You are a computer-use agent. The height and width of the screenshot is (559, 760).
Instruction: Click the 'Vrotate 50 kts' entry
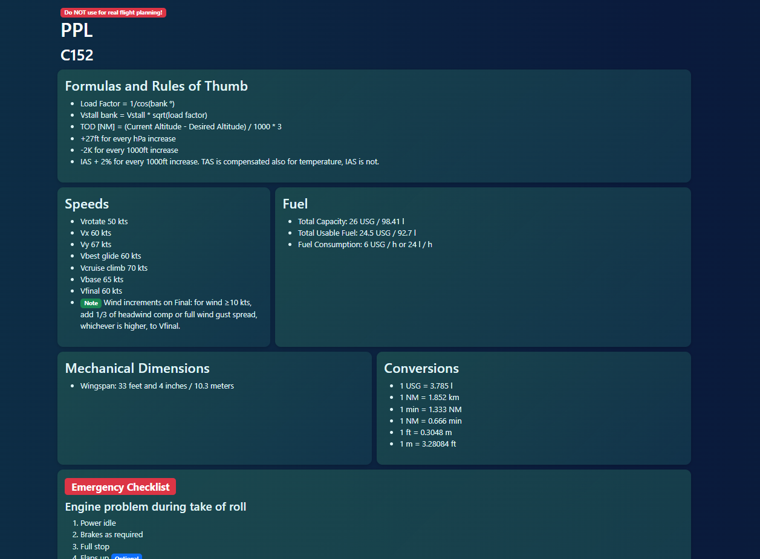[104, 222]
